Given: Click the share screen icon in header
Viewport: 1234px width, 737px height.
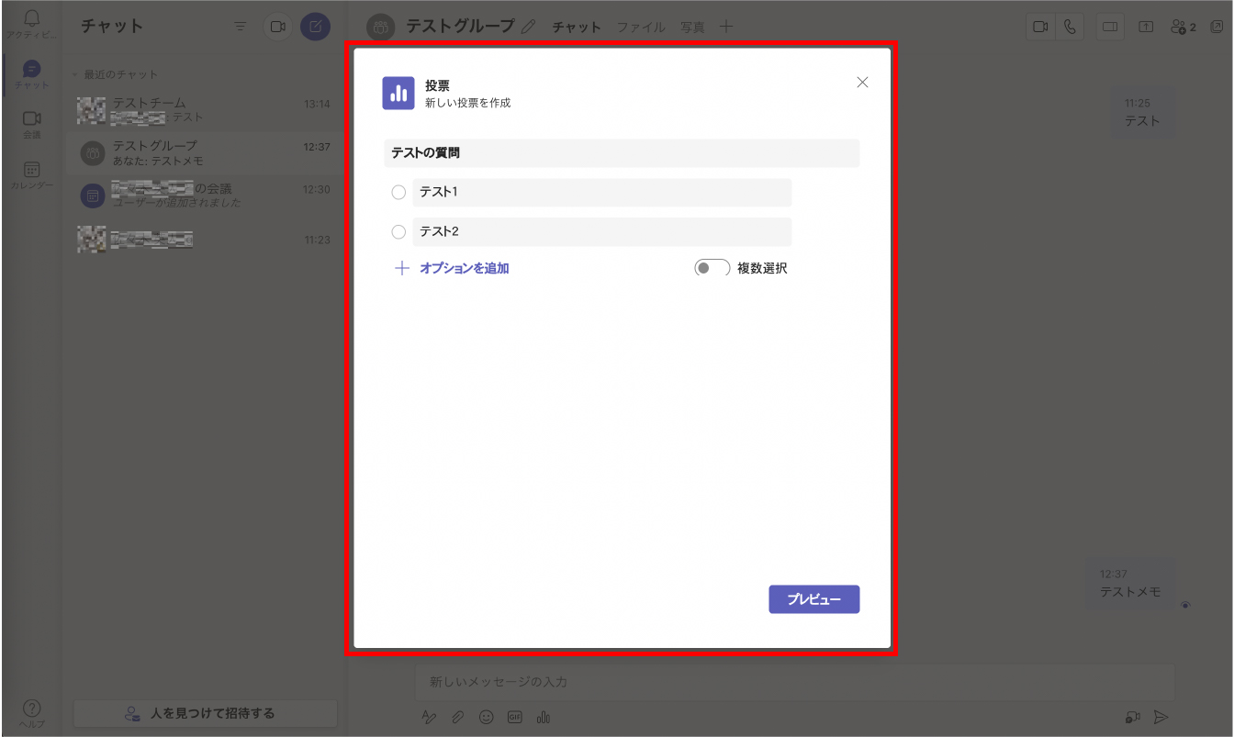Looking at the screenshot, I should [1146, 28].
